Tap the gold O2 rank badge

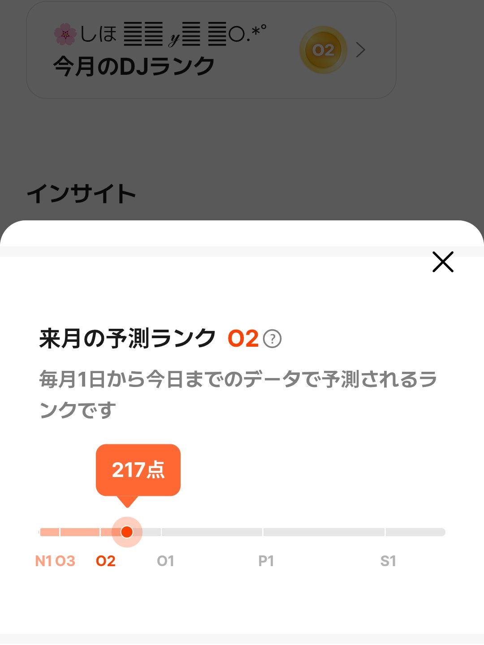[x=323, y=50]
